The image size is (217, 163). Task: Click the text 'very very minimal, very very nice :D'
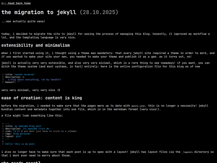[31, 90]
